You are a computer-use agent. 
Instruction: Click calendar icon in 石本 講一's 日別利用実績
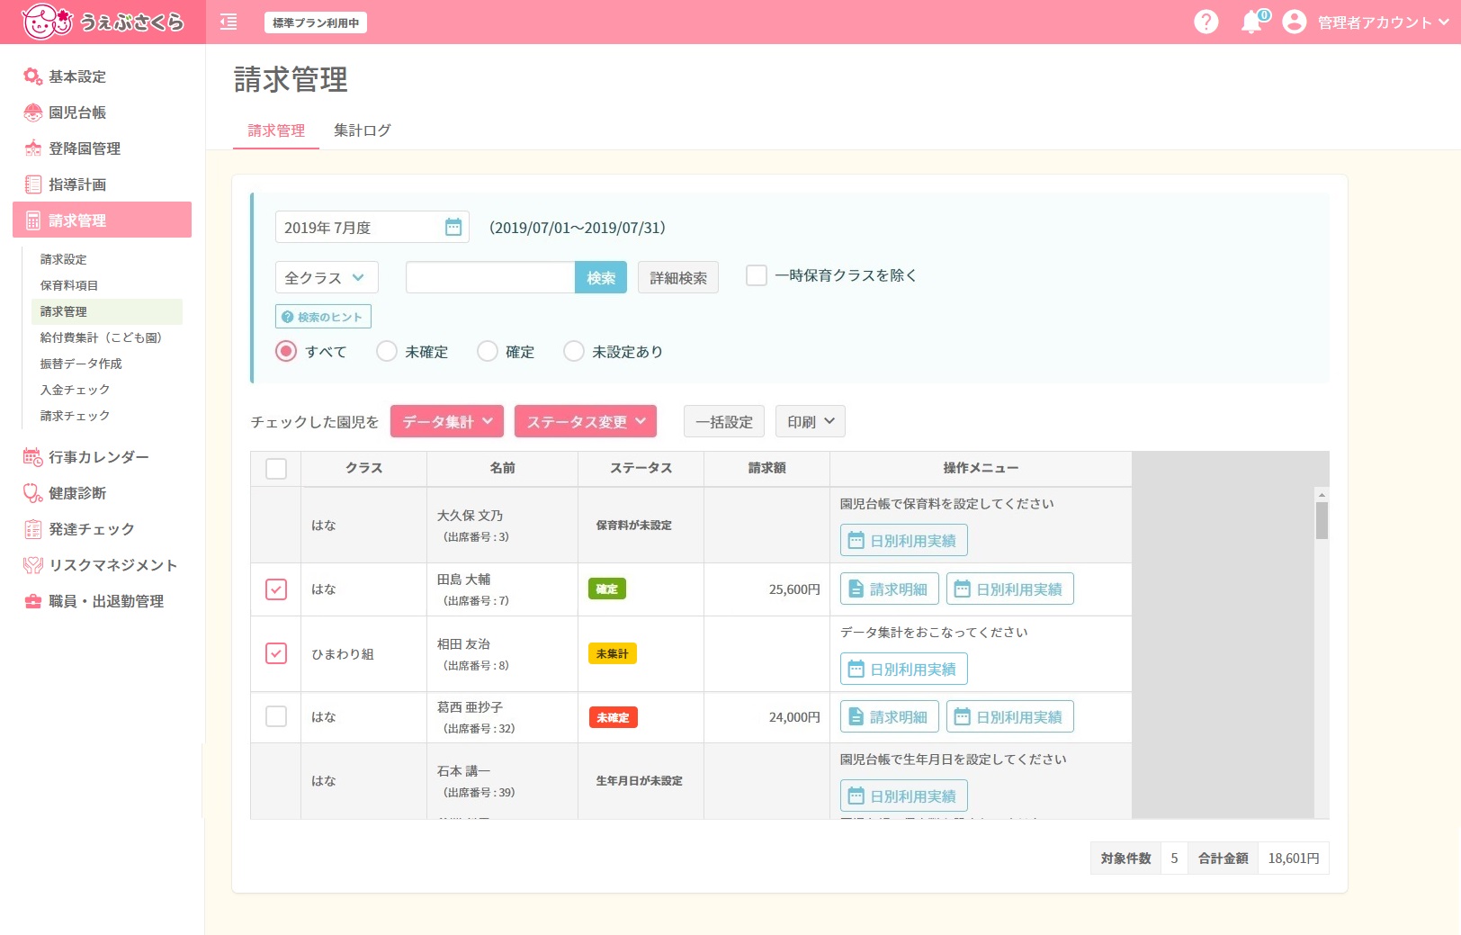856,796
